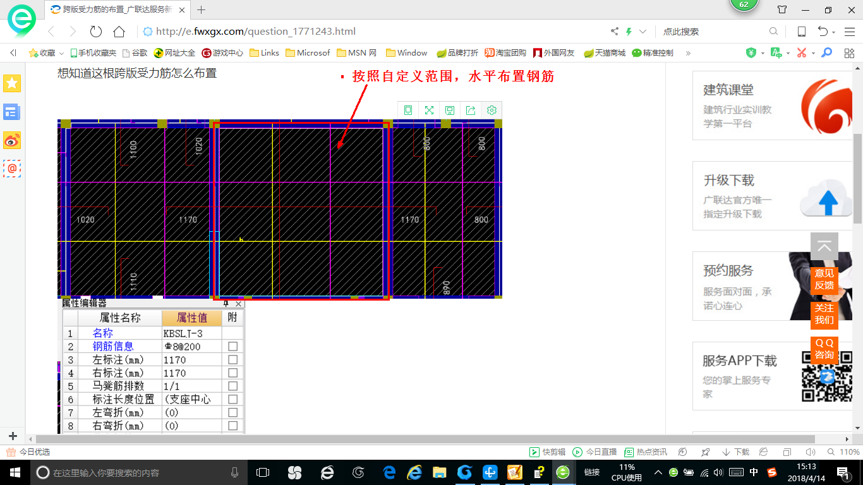Click 今日直播 in the status bar
The width and height of the screenshot is (863, 485).
click(594, 452)
